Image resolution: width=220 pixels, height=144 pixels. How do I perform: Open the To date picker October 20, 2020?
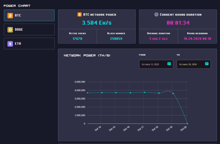coord(193,64)
